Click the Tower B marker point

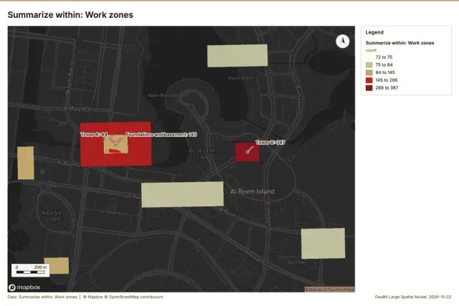247,152
